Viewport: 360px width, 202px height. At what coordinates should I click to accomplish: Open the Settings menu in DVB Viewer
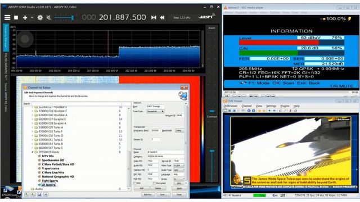click(x=271, y=106)
